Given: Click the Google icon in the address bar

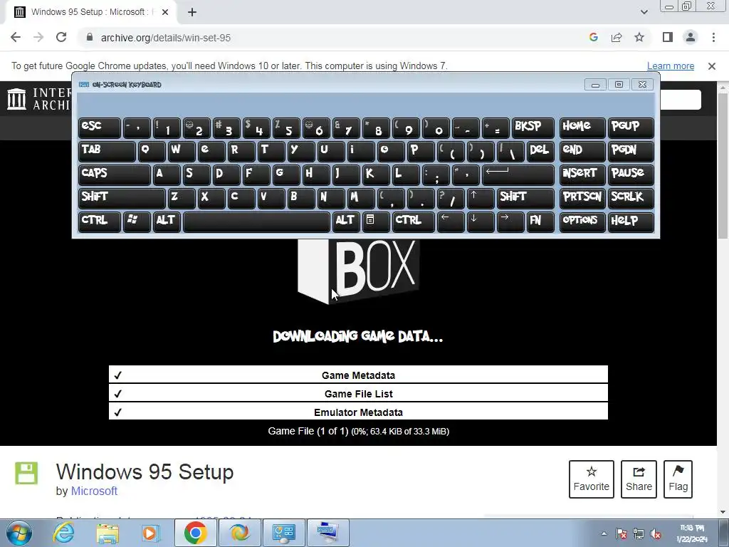Looking at the screenshot, I should [593, 37].
